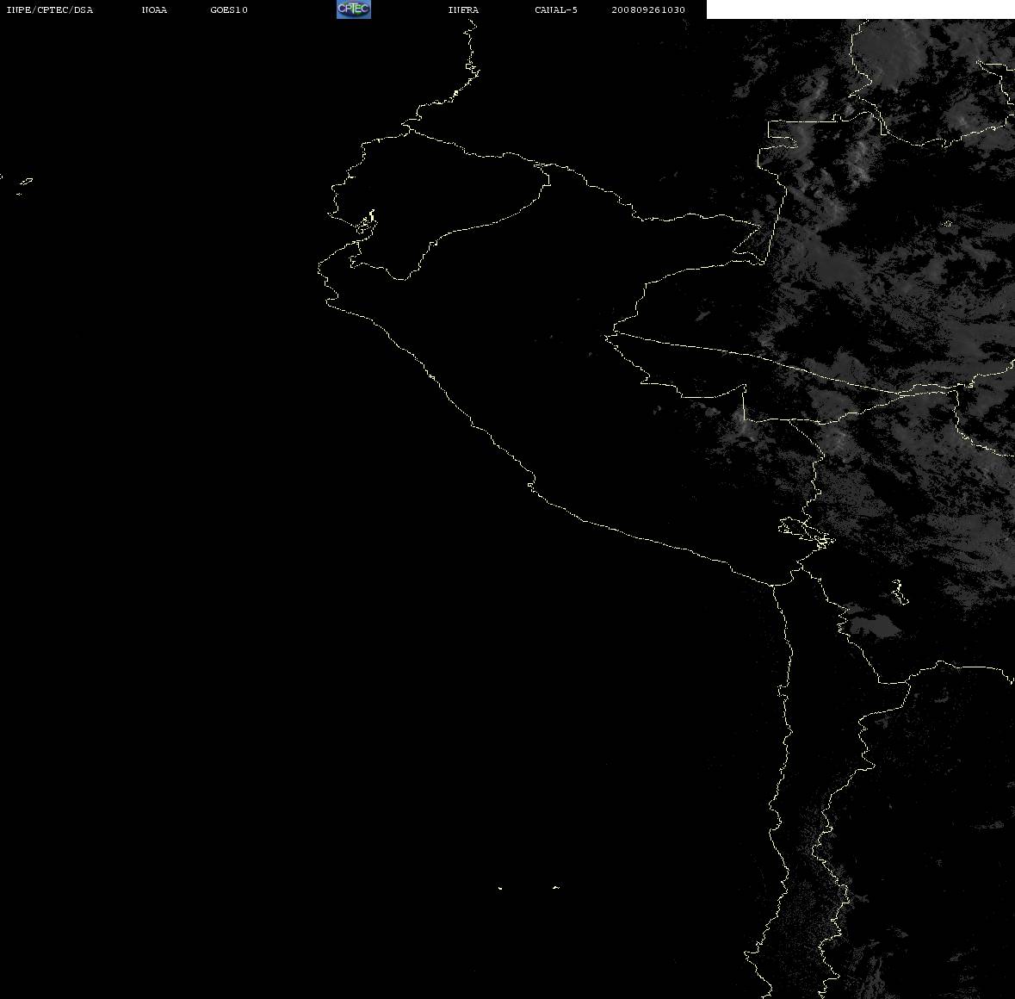Select the INPE/CPTEC/DSA header text
Viewport: 1015px width, 999px height.
(x=49, y=9)
